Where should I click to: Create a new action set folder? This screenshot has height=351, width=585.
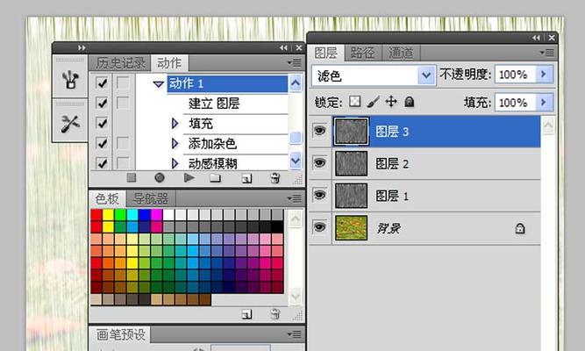point(215,178)
